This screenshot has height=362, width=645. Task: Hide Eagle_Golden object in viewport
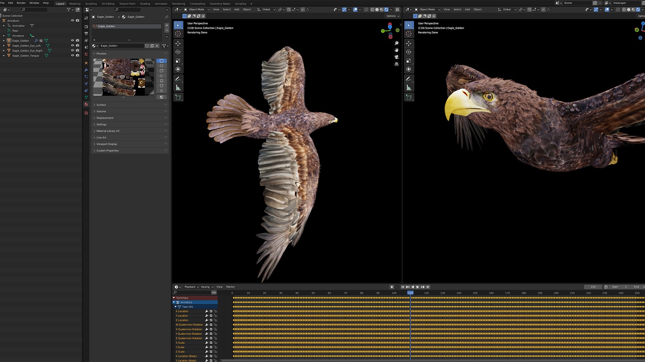72,40
